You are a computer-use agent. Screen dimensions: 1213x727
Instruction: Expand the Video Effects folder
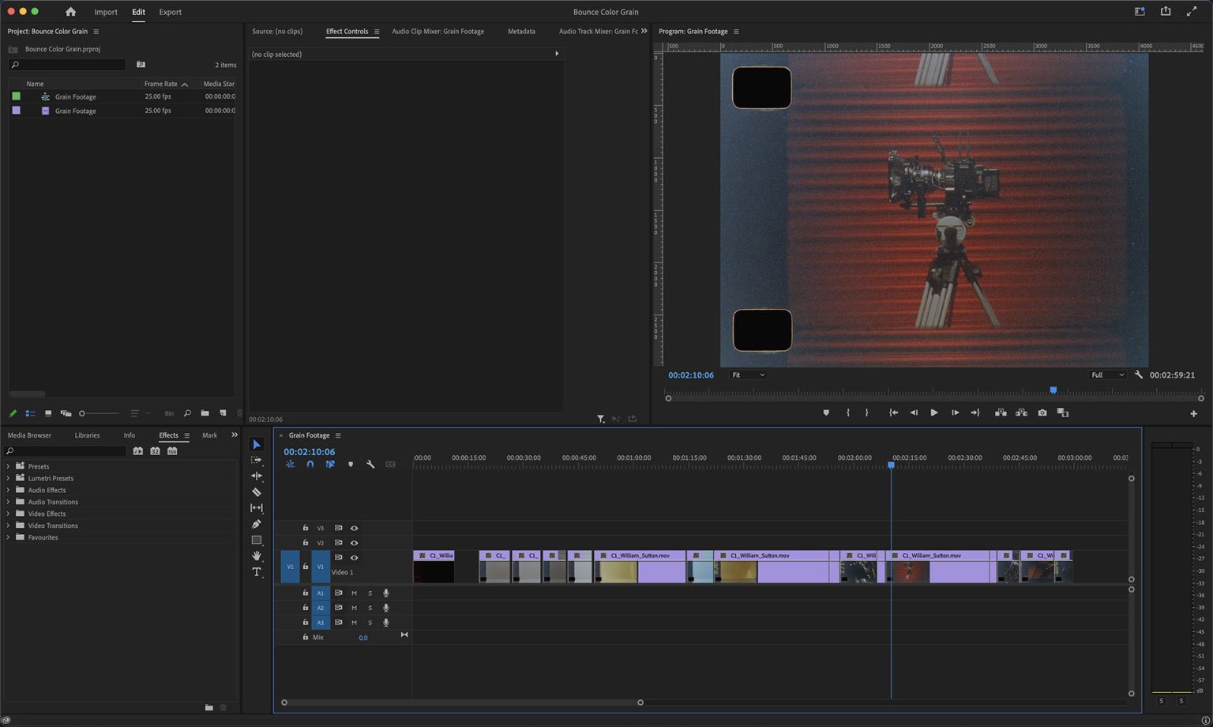click(x=8, y=514)
